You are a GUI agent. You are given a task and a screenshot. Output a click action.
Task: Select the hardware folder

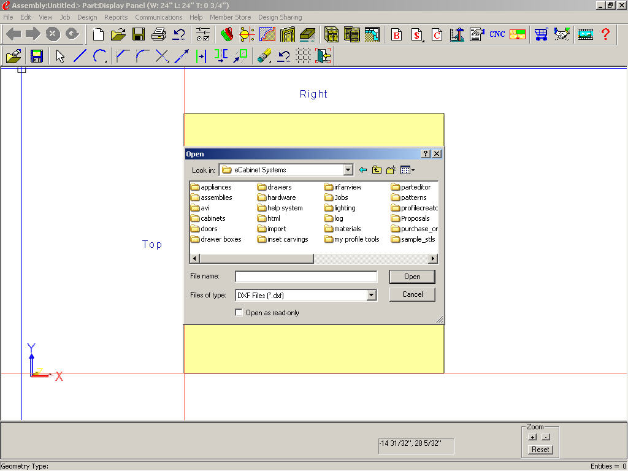point(277,197)
